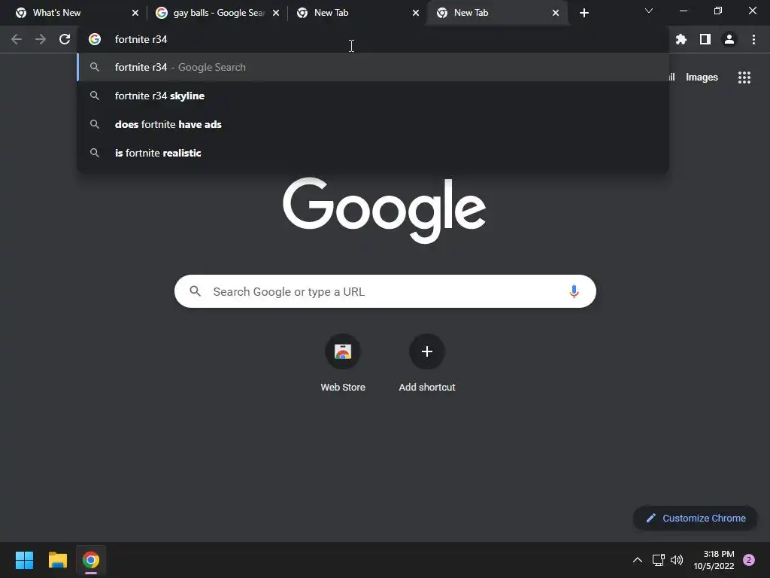Close the first New Tab

(416, 13)
